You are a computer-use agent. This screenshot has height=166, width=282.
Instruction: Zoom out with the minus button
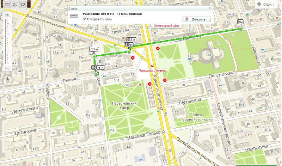click(x=7, y=68)
